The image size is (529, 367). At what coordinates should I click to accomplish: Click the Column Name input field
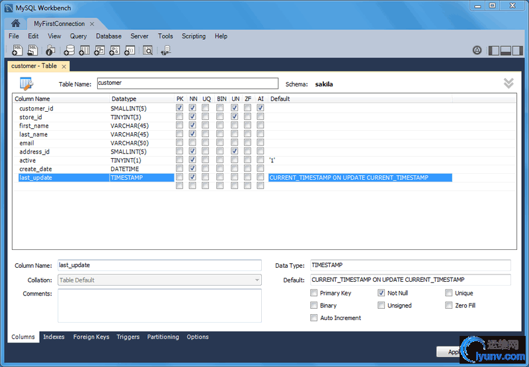pyautogui.click(x=159, y=265)
